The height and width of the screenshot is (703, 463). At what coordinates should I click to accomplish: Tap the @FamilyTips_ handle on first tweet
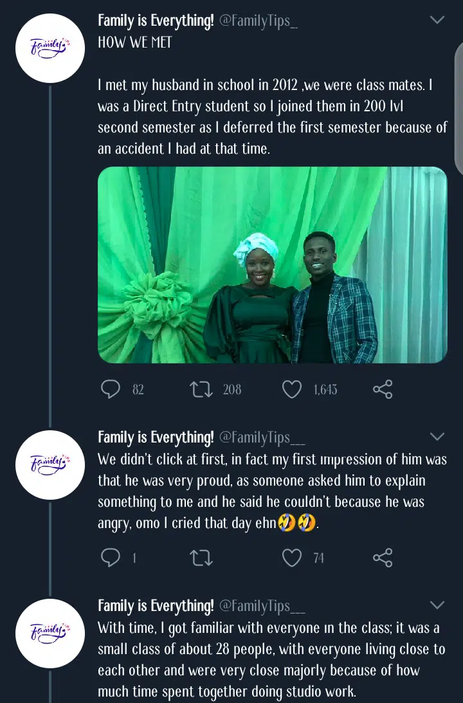click(x=259, y=21)
